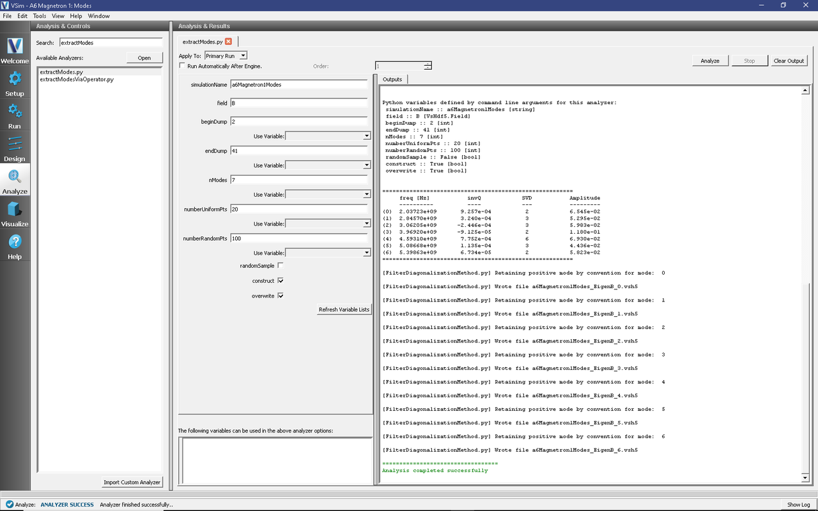Click the Analyze button
818x511 pixels.
pyautogui.click(x=710, y=61)
